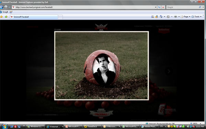Expand the Print options dropdown arrow
The image size is (206, 129).
pos(179,17)
